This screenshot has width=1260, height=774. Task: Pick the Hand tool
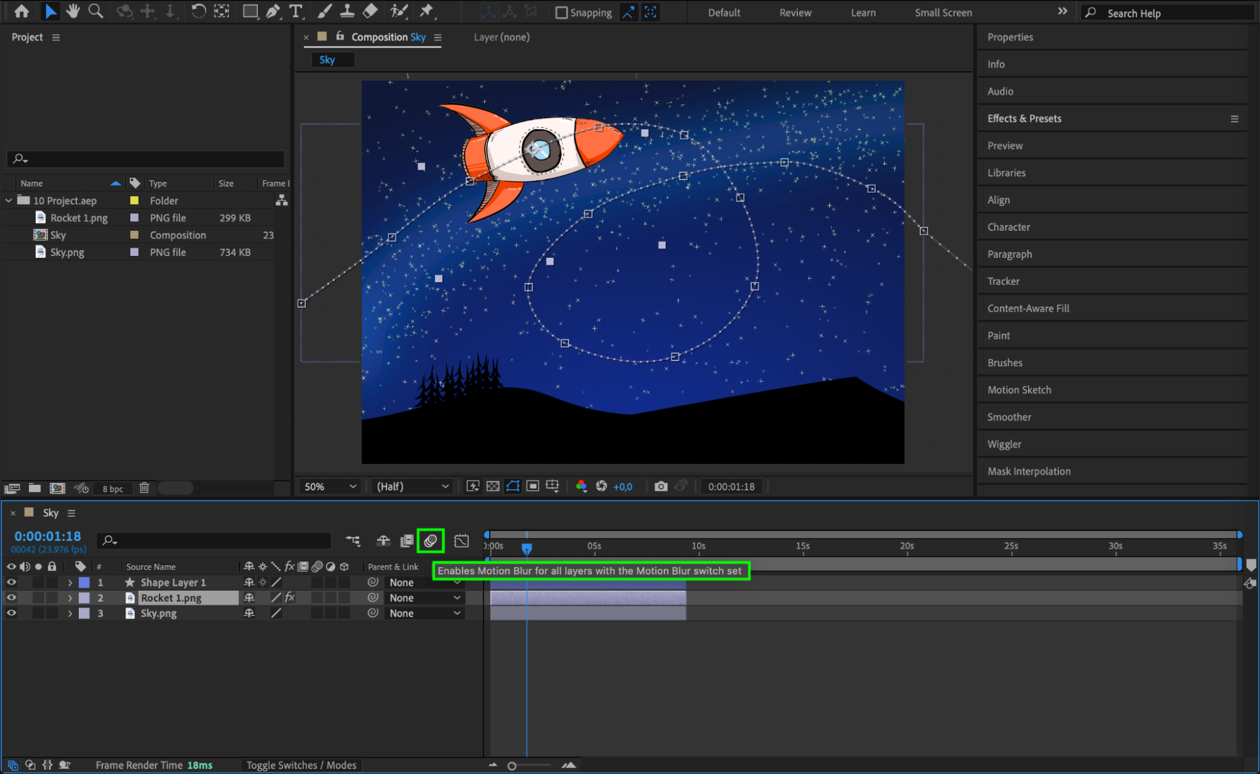73,11
